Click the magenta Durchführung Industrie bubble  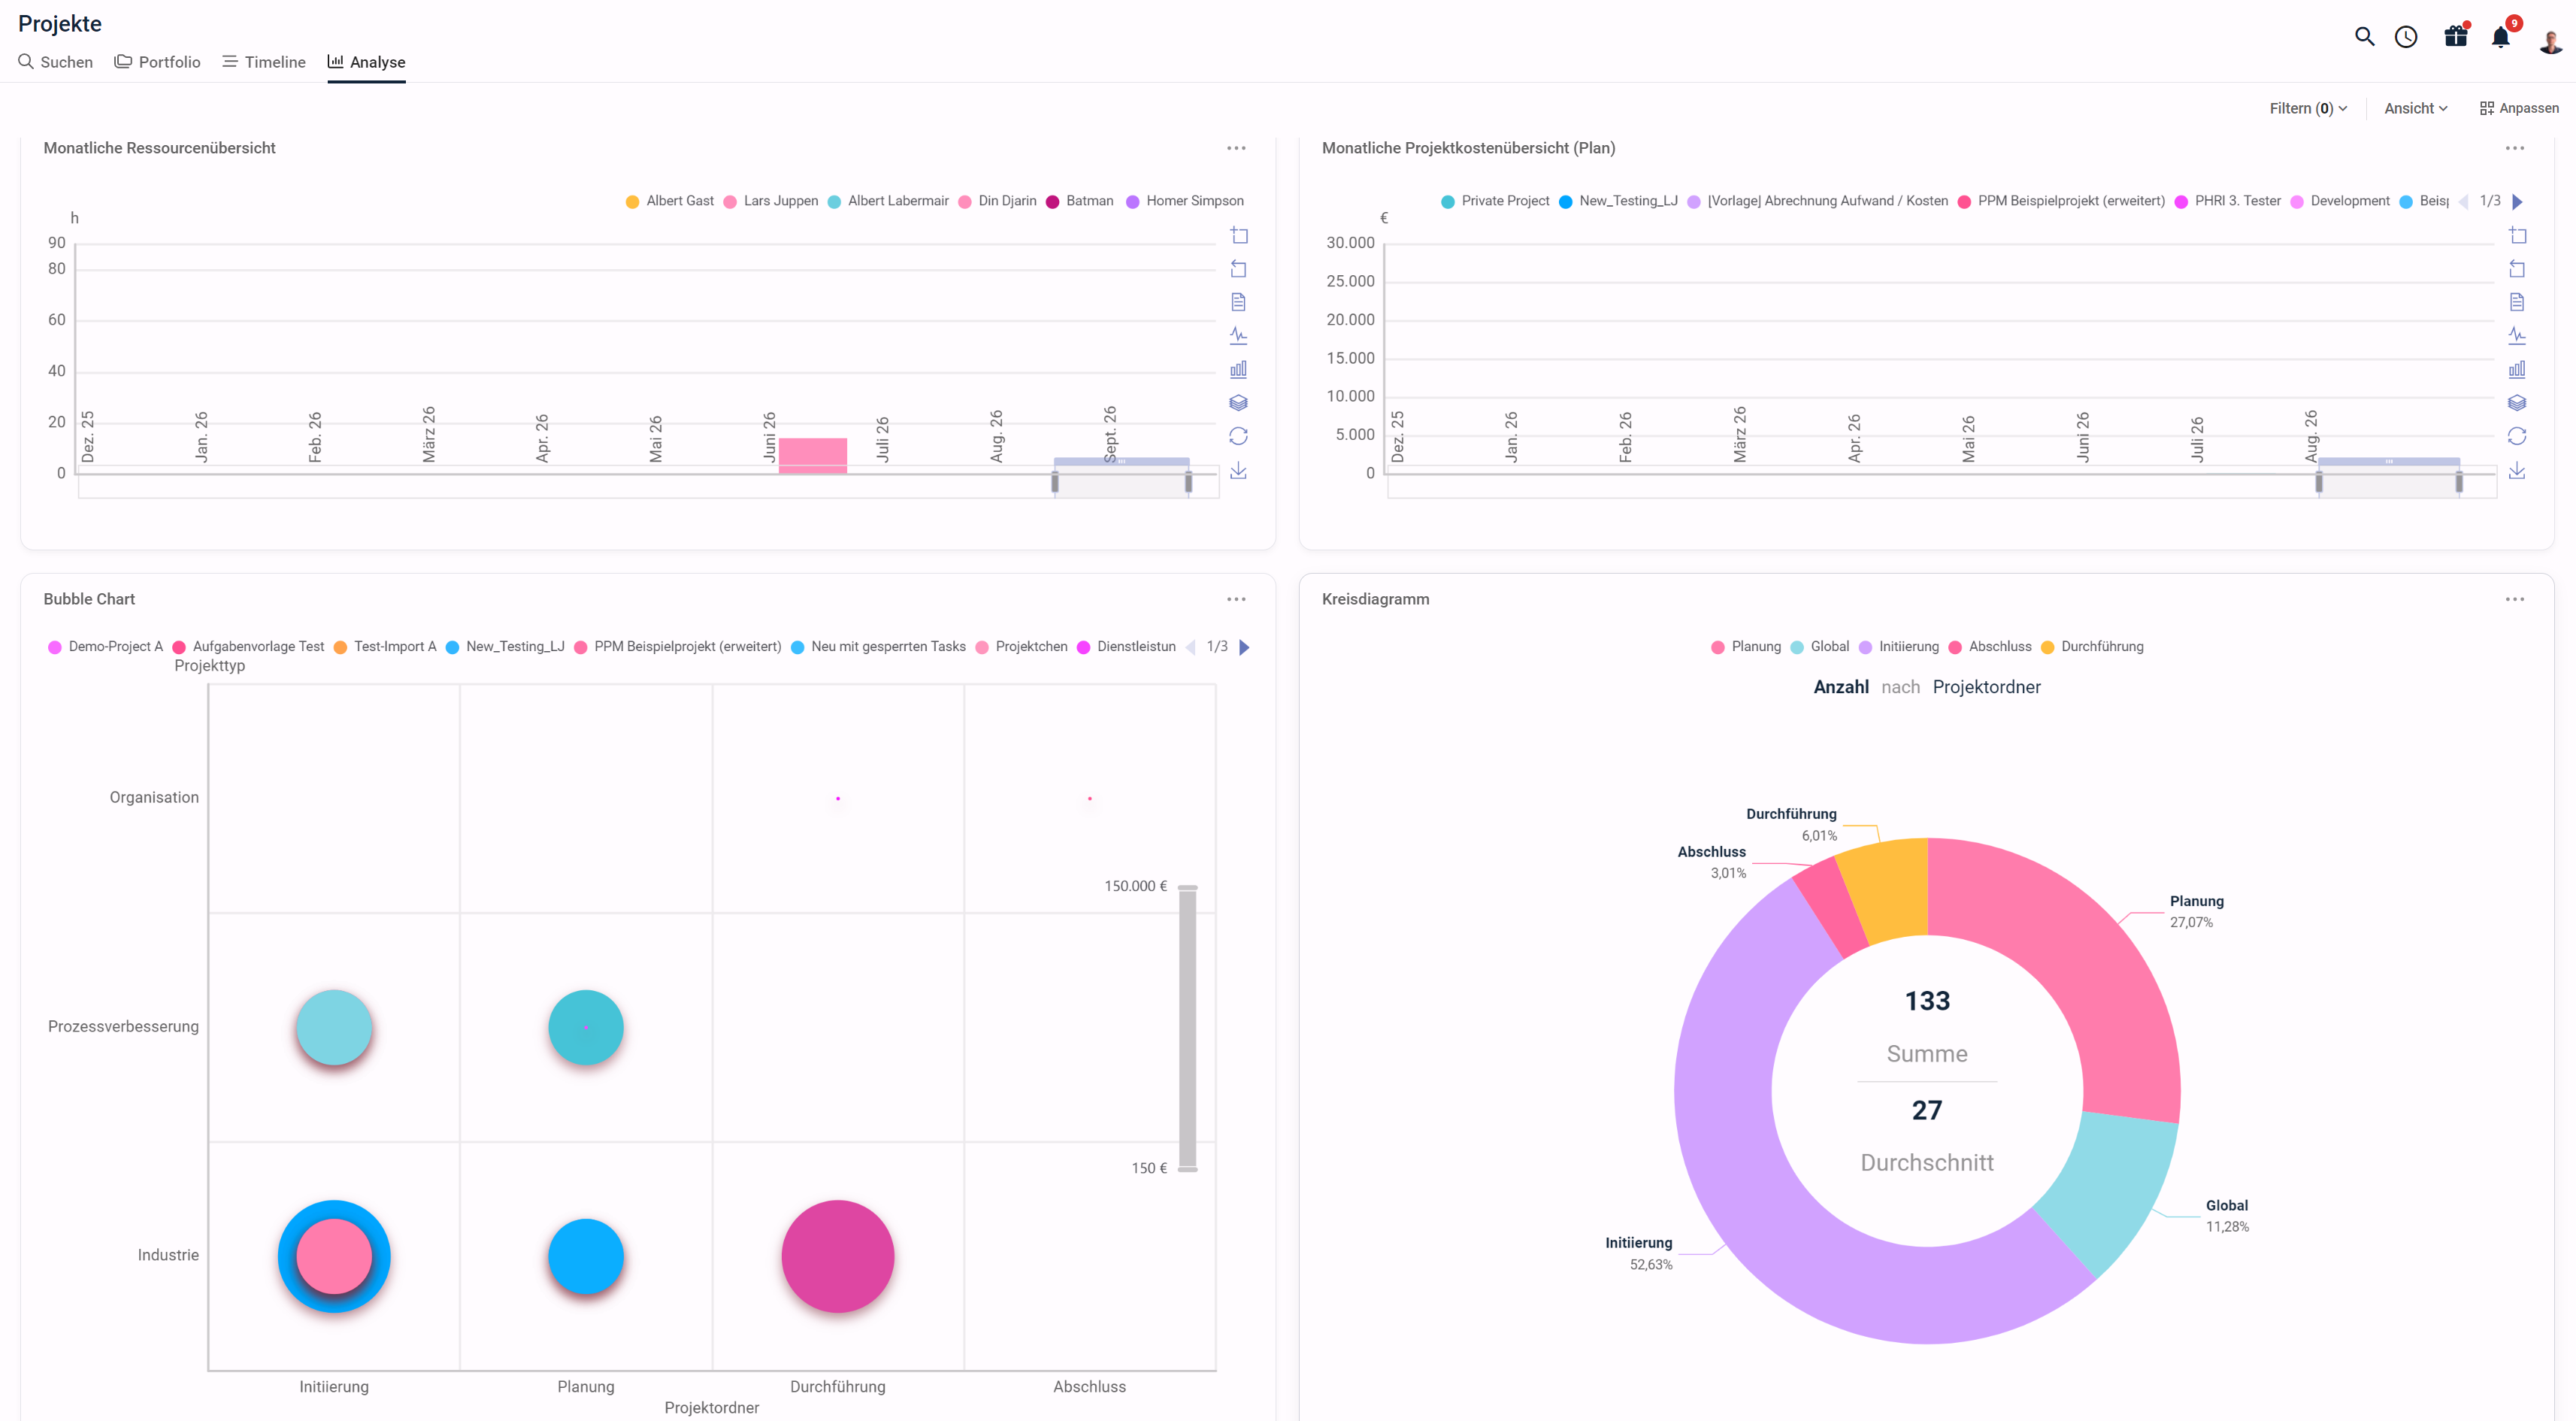point(838,1256)
